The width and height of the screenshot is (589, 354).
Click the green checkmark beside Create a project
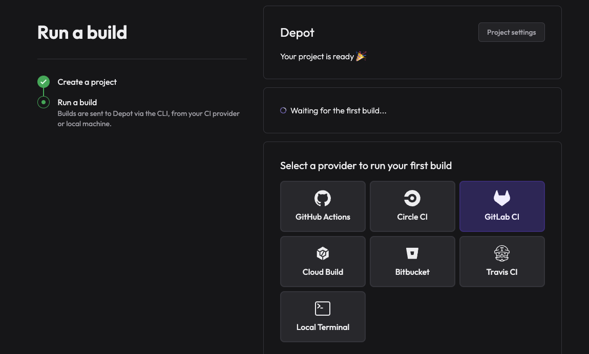[x=44, y=82]
